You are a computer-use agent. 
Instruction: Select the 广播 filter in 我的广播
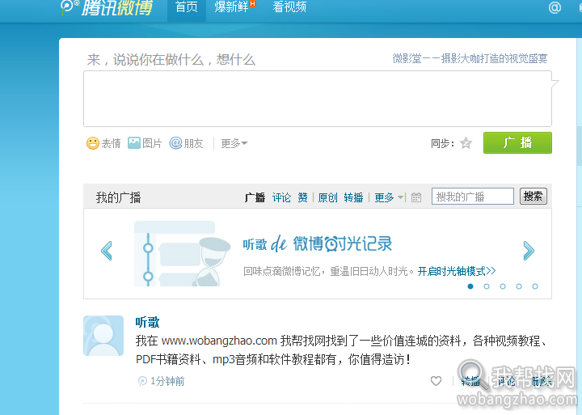pyautogui.click(x=255, y=197)
